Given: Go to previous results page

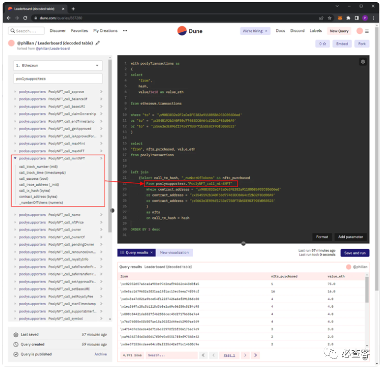Looking at the screenshot, I should point(214,355).
